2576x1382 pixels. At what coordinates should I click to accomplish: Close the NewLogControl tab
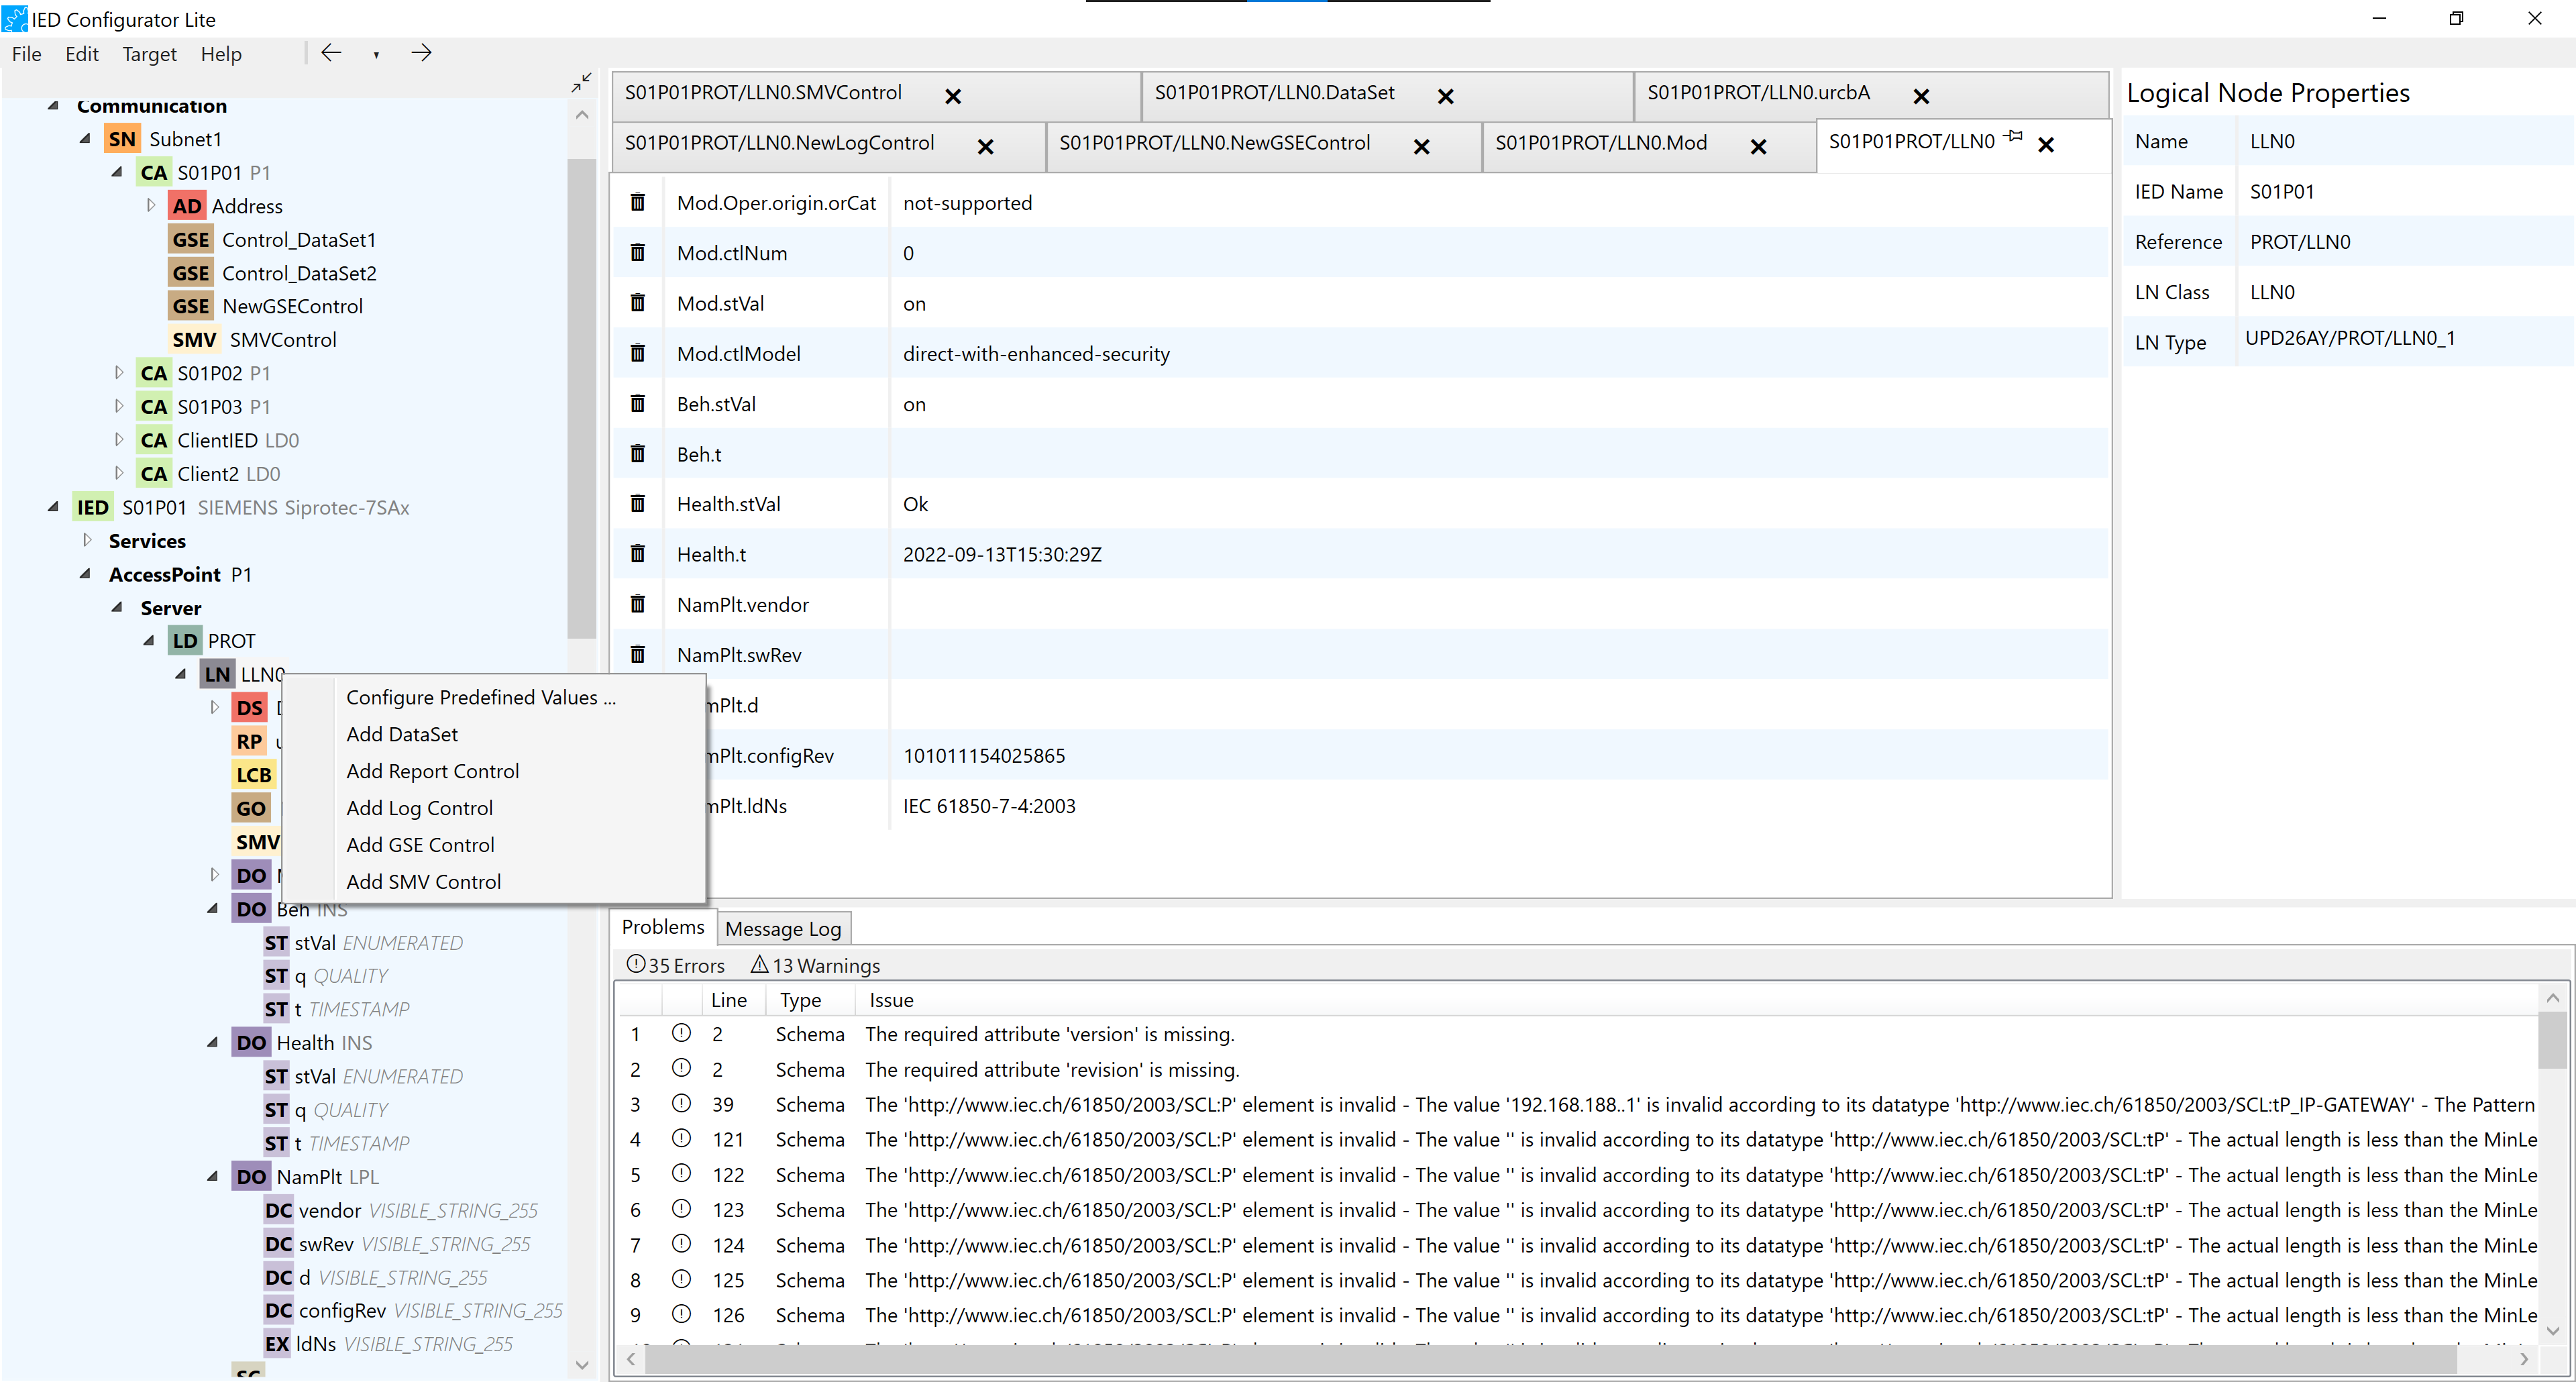tap(985, 147)
